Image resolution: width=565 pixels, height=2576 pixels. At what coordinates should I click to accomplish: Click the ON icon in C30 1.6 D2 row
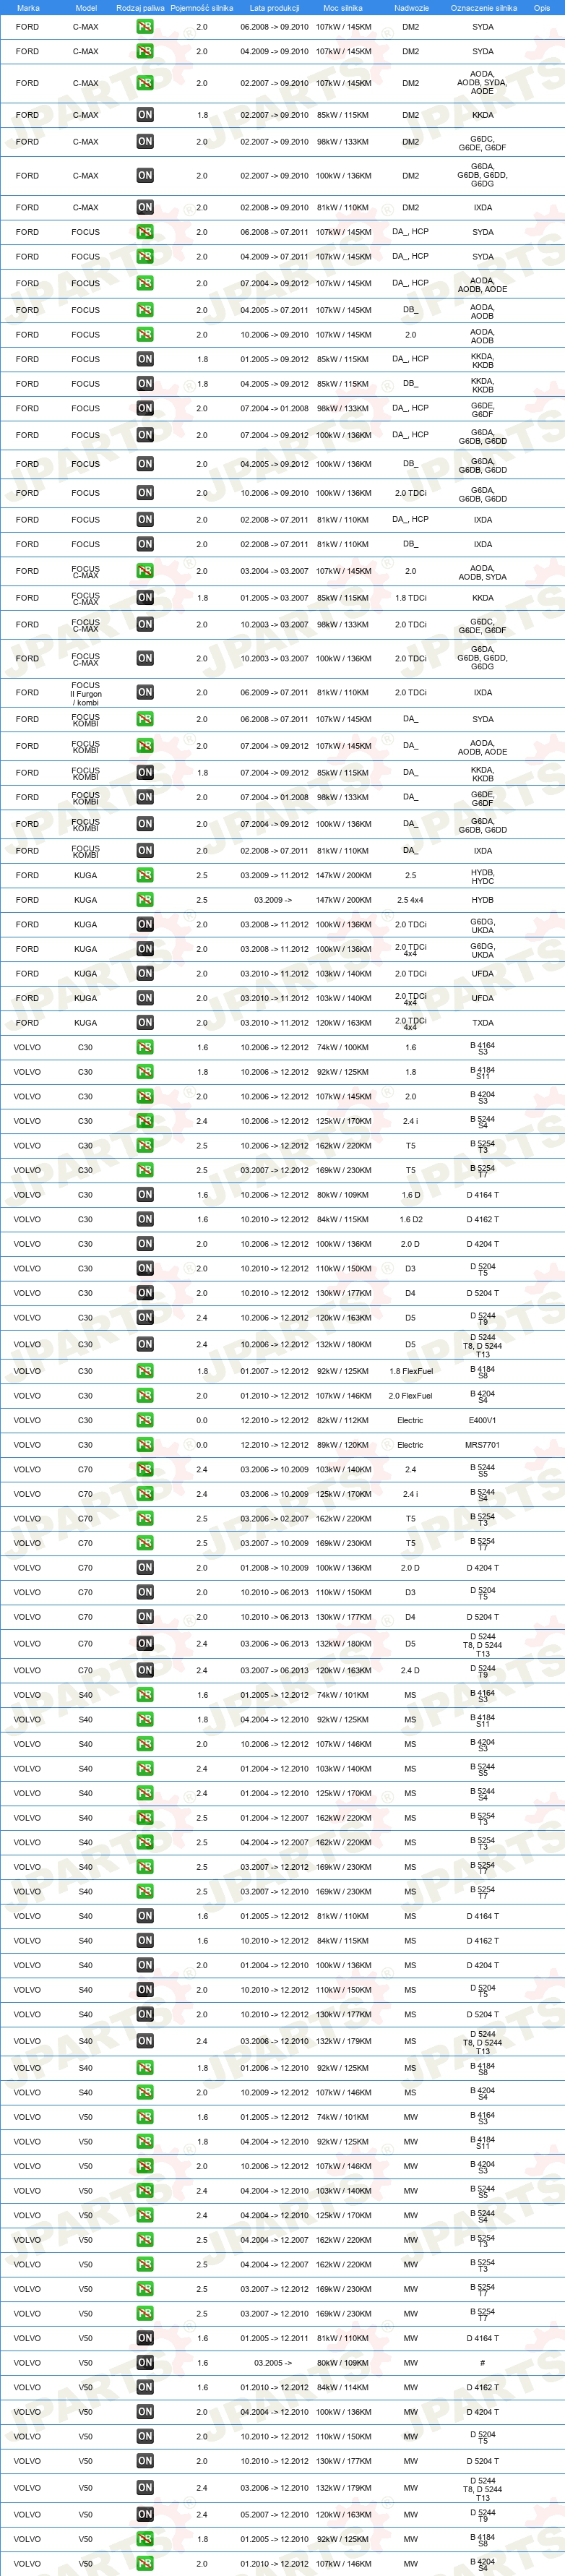click(x=145, y=1219)
